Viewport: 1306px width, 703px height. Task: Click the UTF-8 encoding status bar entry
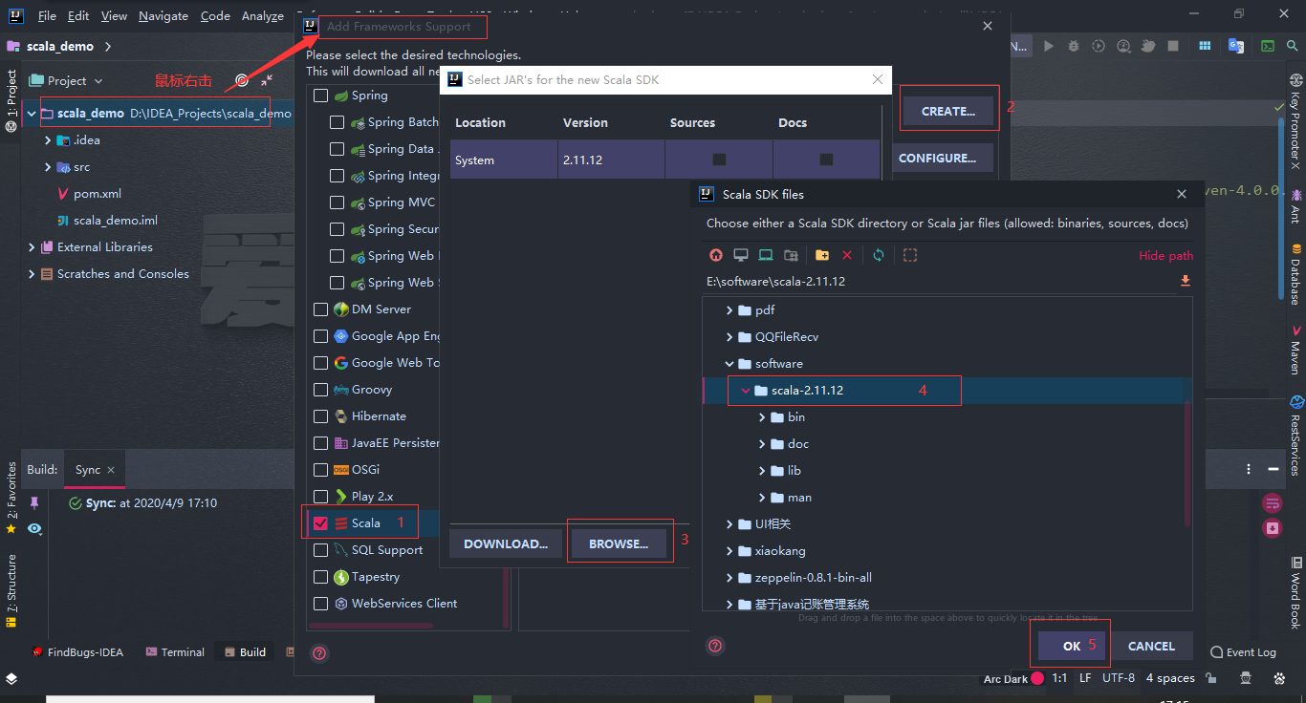[1119, 678]
